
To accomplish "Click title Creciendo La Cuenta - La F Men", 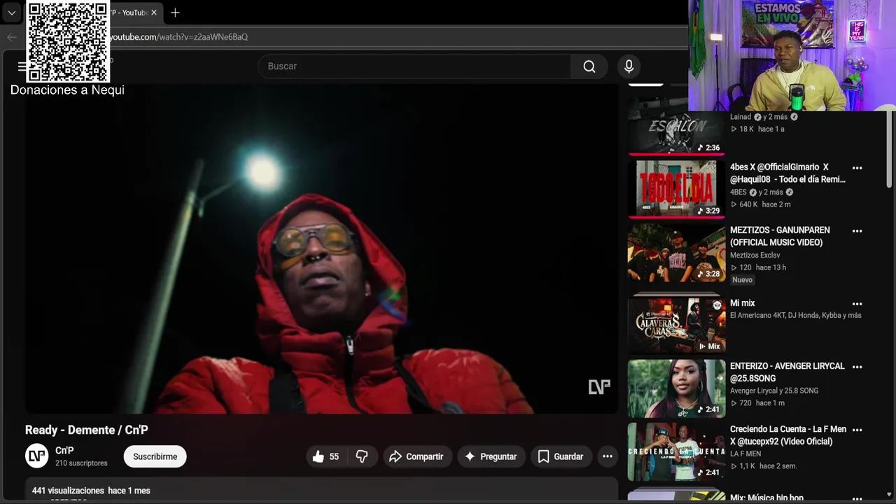I will pyautogui.click(x=788, y=435).
